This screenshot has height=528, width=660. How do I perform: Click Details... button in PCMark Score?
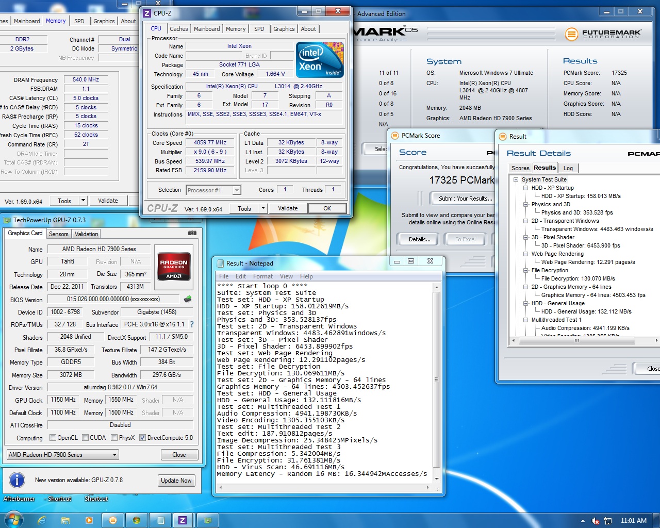pyautogui.click(x=419, y=239)
